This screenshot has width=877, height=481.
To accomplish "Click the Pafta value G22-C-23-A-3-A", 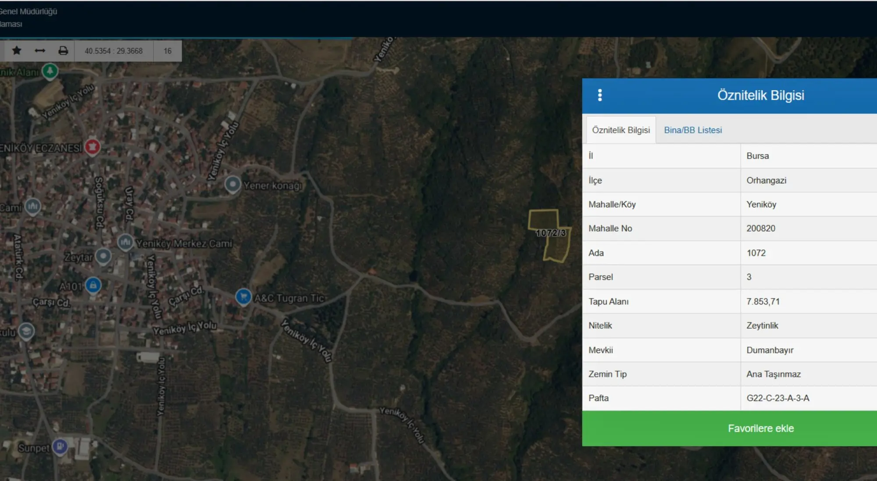I will [x=778, y=398].
